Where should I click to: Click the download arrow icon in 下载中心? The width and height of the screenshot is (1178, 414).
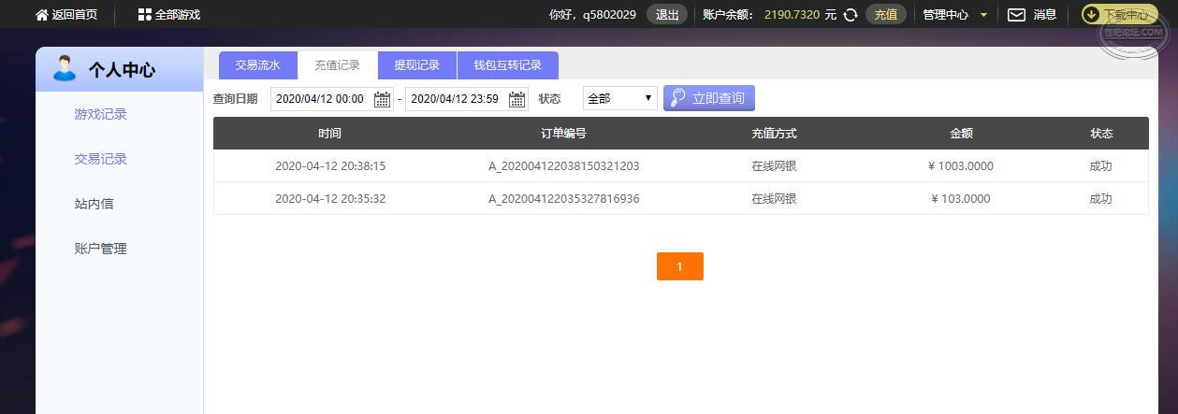click(1093, 15)
